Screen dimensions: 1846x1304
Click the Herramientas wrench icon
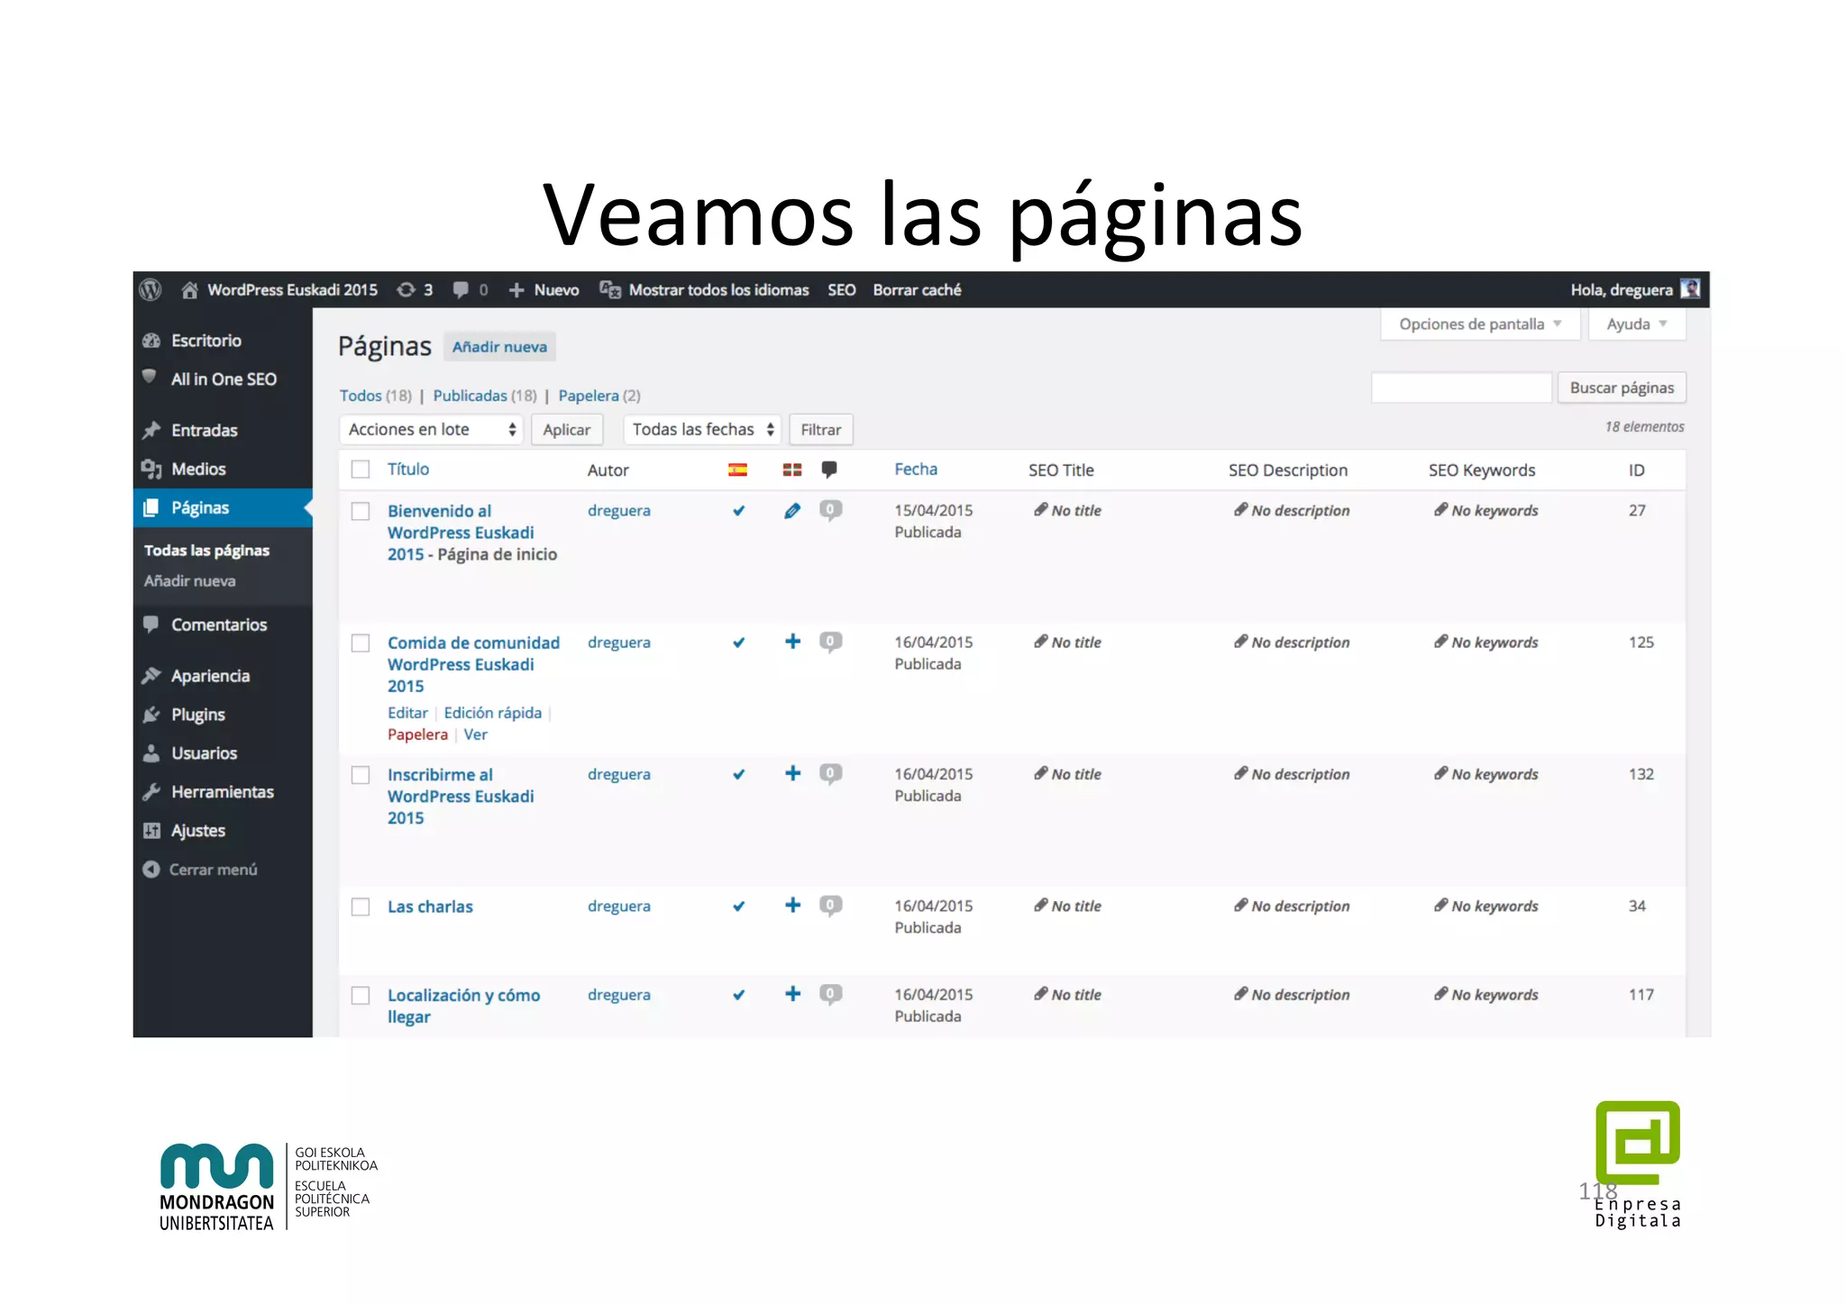click(x=151, y=792)
